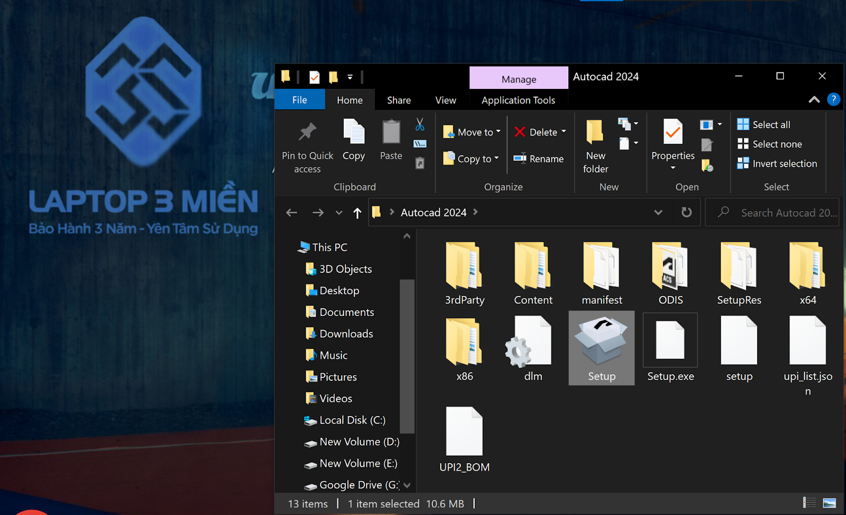
Task: Click Invert selection
Action: pos(777,164)
